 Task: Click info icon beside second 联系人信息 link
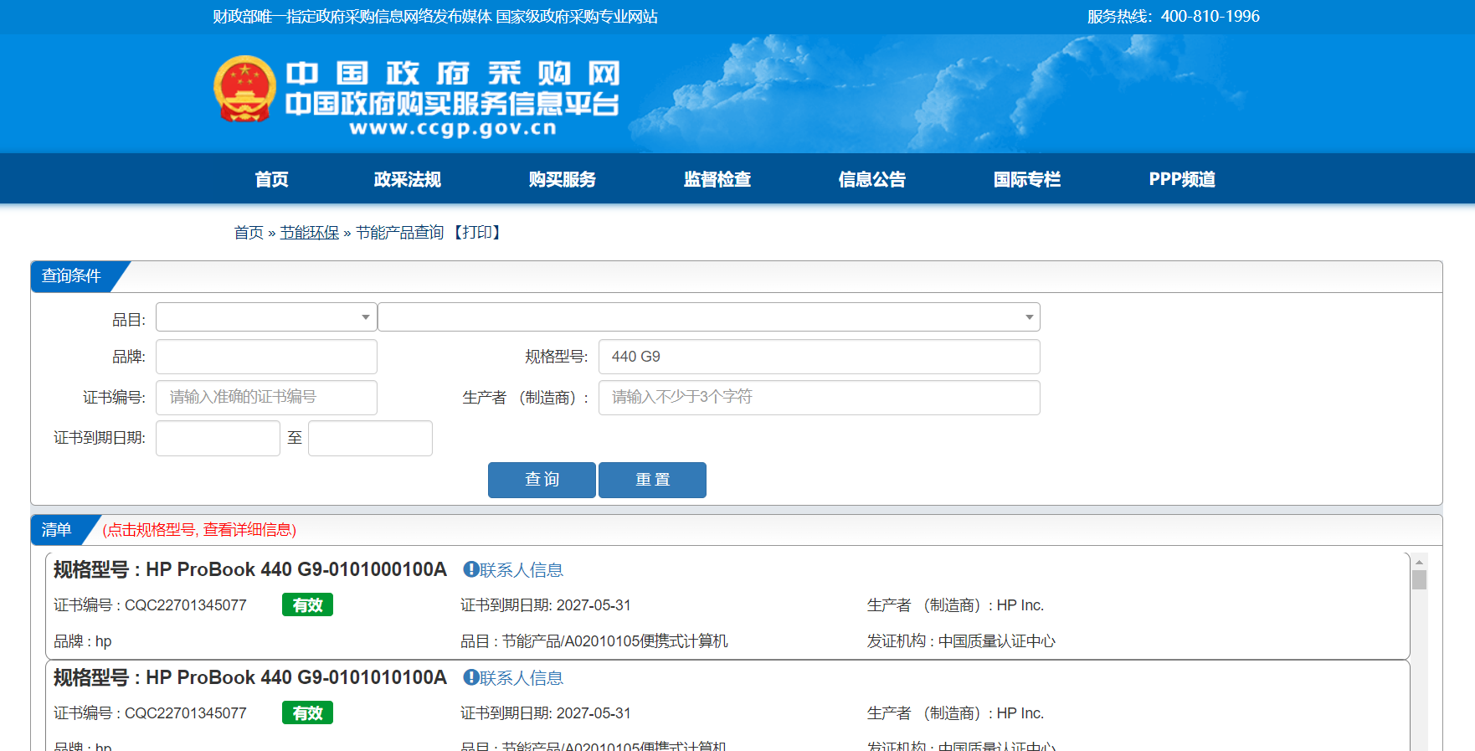pyautogui.click(x=470, y=677)
